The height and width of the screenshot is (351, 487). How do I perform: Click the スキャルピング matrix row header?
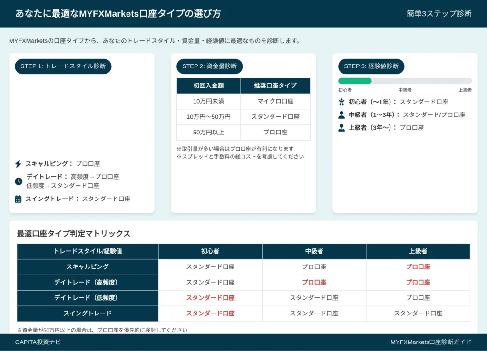coord(88,267)
